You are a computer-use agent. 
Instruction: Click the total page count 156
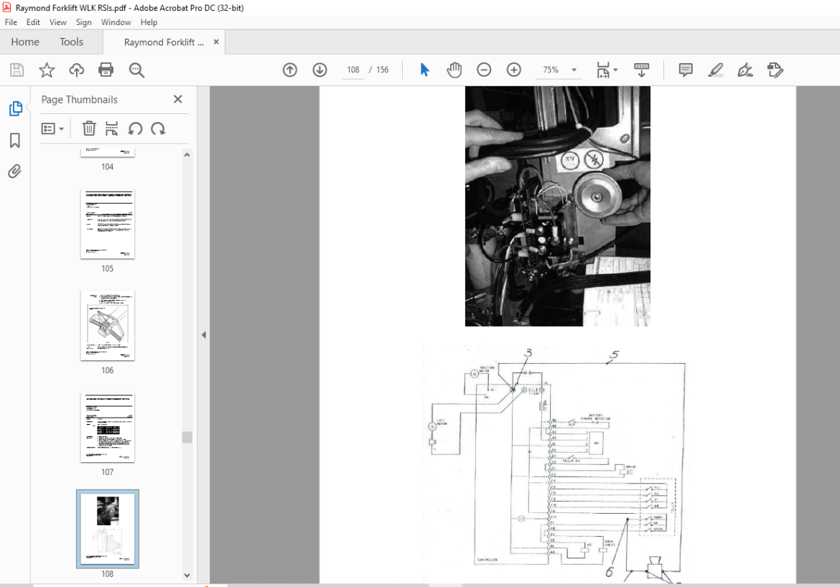point(383,70)
